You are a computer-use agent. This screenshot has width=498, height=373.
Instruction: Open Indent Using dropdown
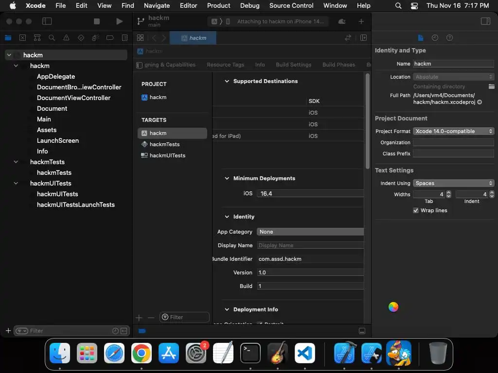click(453, 183)
